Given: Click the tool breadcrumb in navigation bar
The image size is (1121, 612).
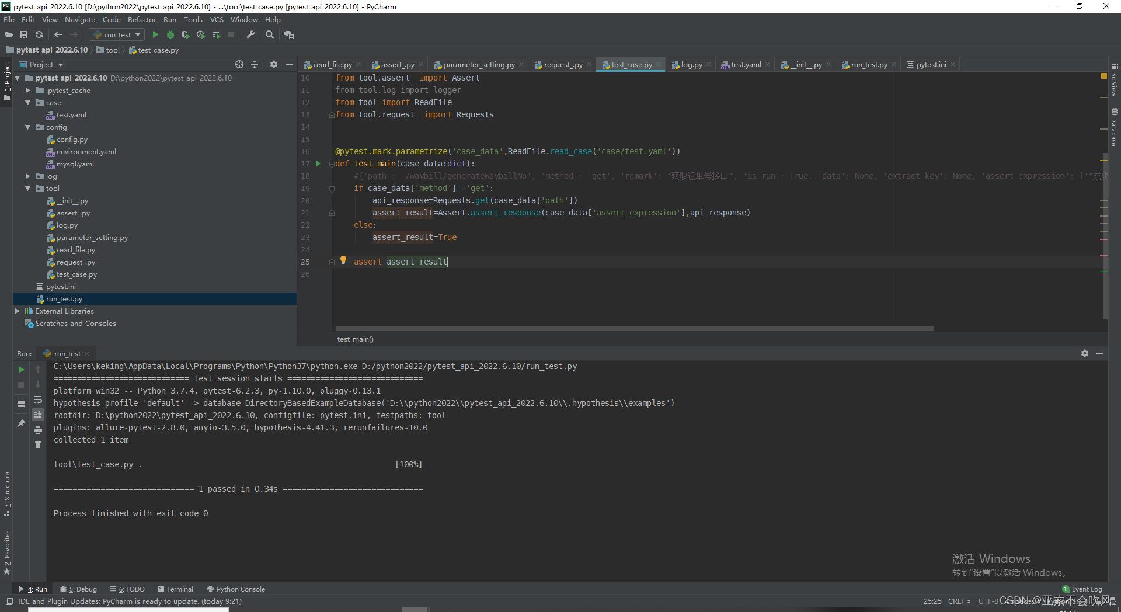Looking at the screenshot, I should (108, 50).
